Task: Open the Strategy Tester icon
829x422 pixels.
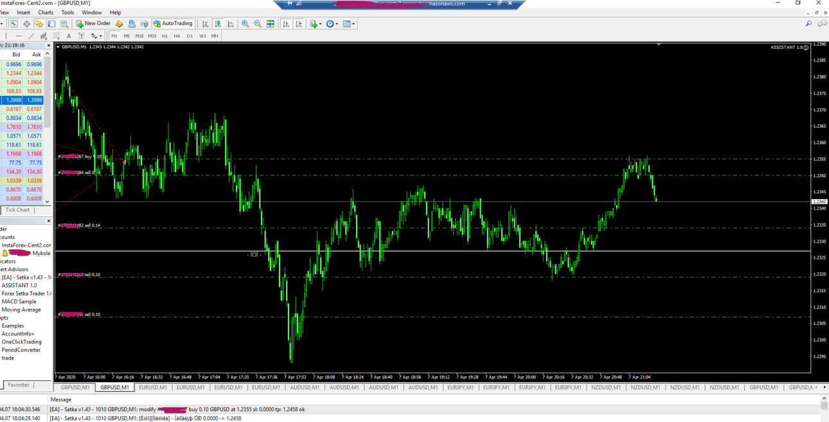Action: (64, 24)
